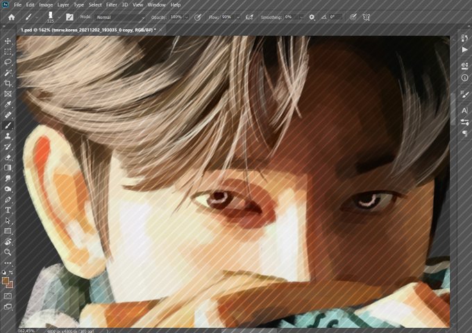Screen dimensions: 472x333
Task: Select the Pen tool
Action: tap(8, 199)
